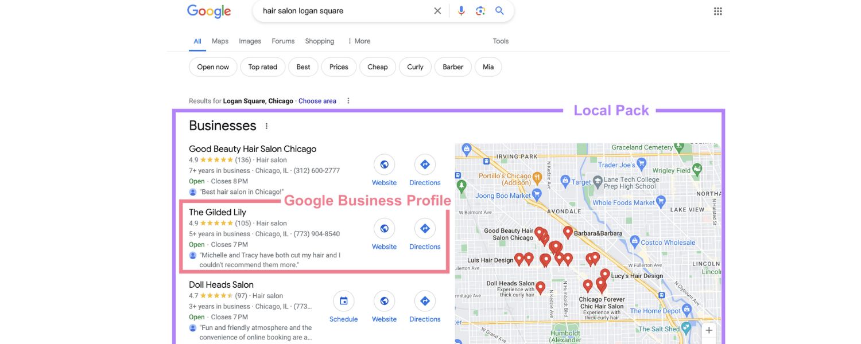Clear the search query with the X
Screen dimensions: 861x344
coord(437,10)
